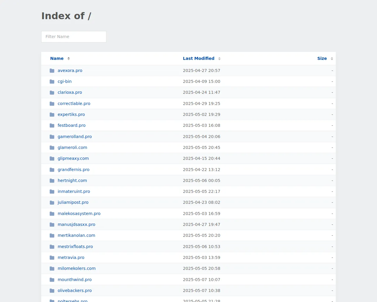Open the correctlable.pro directory link
This screenshot has height=302, width=377.
(74, 104)
